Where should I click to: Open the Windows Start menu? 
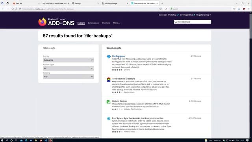click(2, 140)
